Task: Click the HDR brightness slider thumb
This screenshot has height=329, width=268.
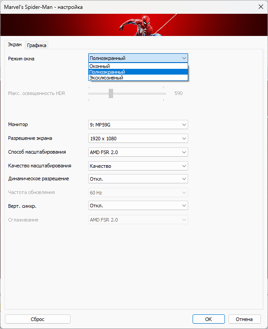Action: 111,93
